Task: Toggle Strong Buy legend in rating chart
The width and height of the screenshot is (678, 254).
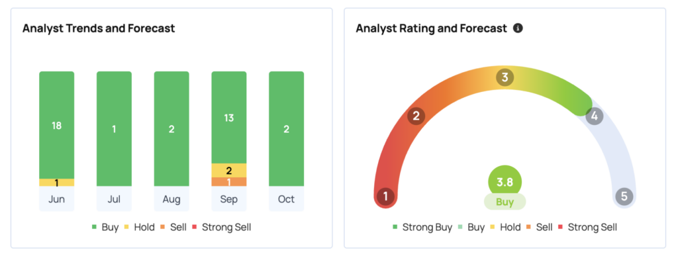Action: click(x=422, y=228)
